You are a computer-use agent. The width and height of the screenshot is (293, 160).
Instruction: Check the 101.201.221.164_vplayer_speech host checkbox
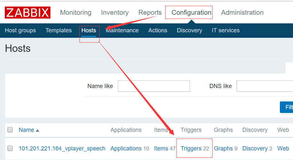[x=10, y=148]
